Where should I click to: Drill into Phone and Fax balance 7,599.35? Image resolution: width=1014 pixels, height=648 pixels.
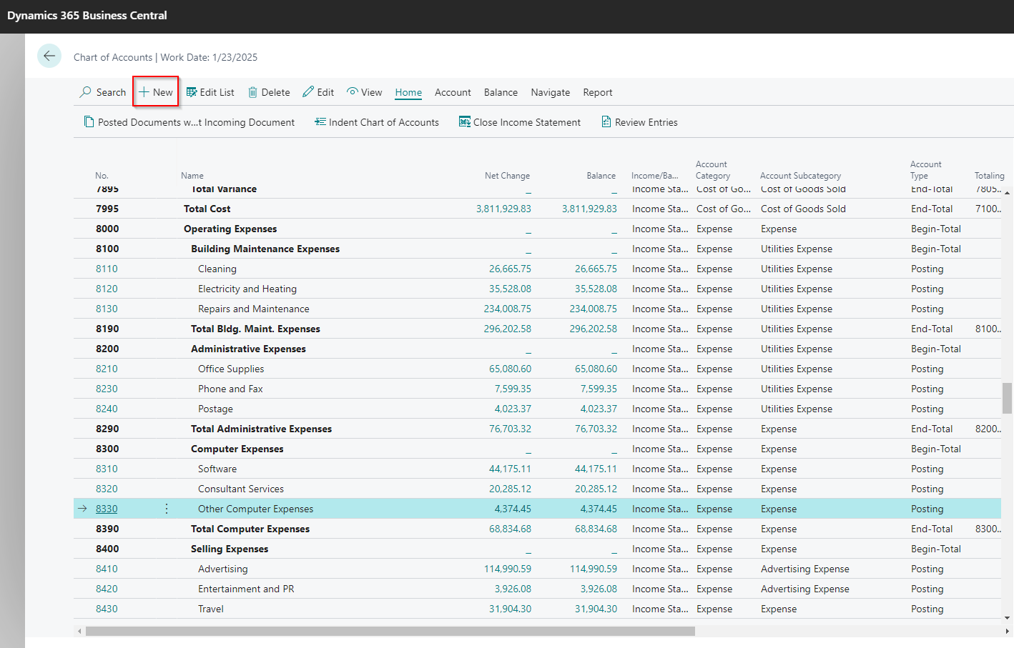point(599,389)
